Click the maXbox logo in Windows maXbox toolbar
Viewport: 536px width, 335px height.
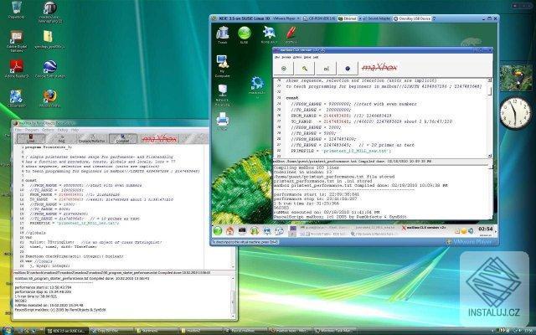(x=159, y=138)
